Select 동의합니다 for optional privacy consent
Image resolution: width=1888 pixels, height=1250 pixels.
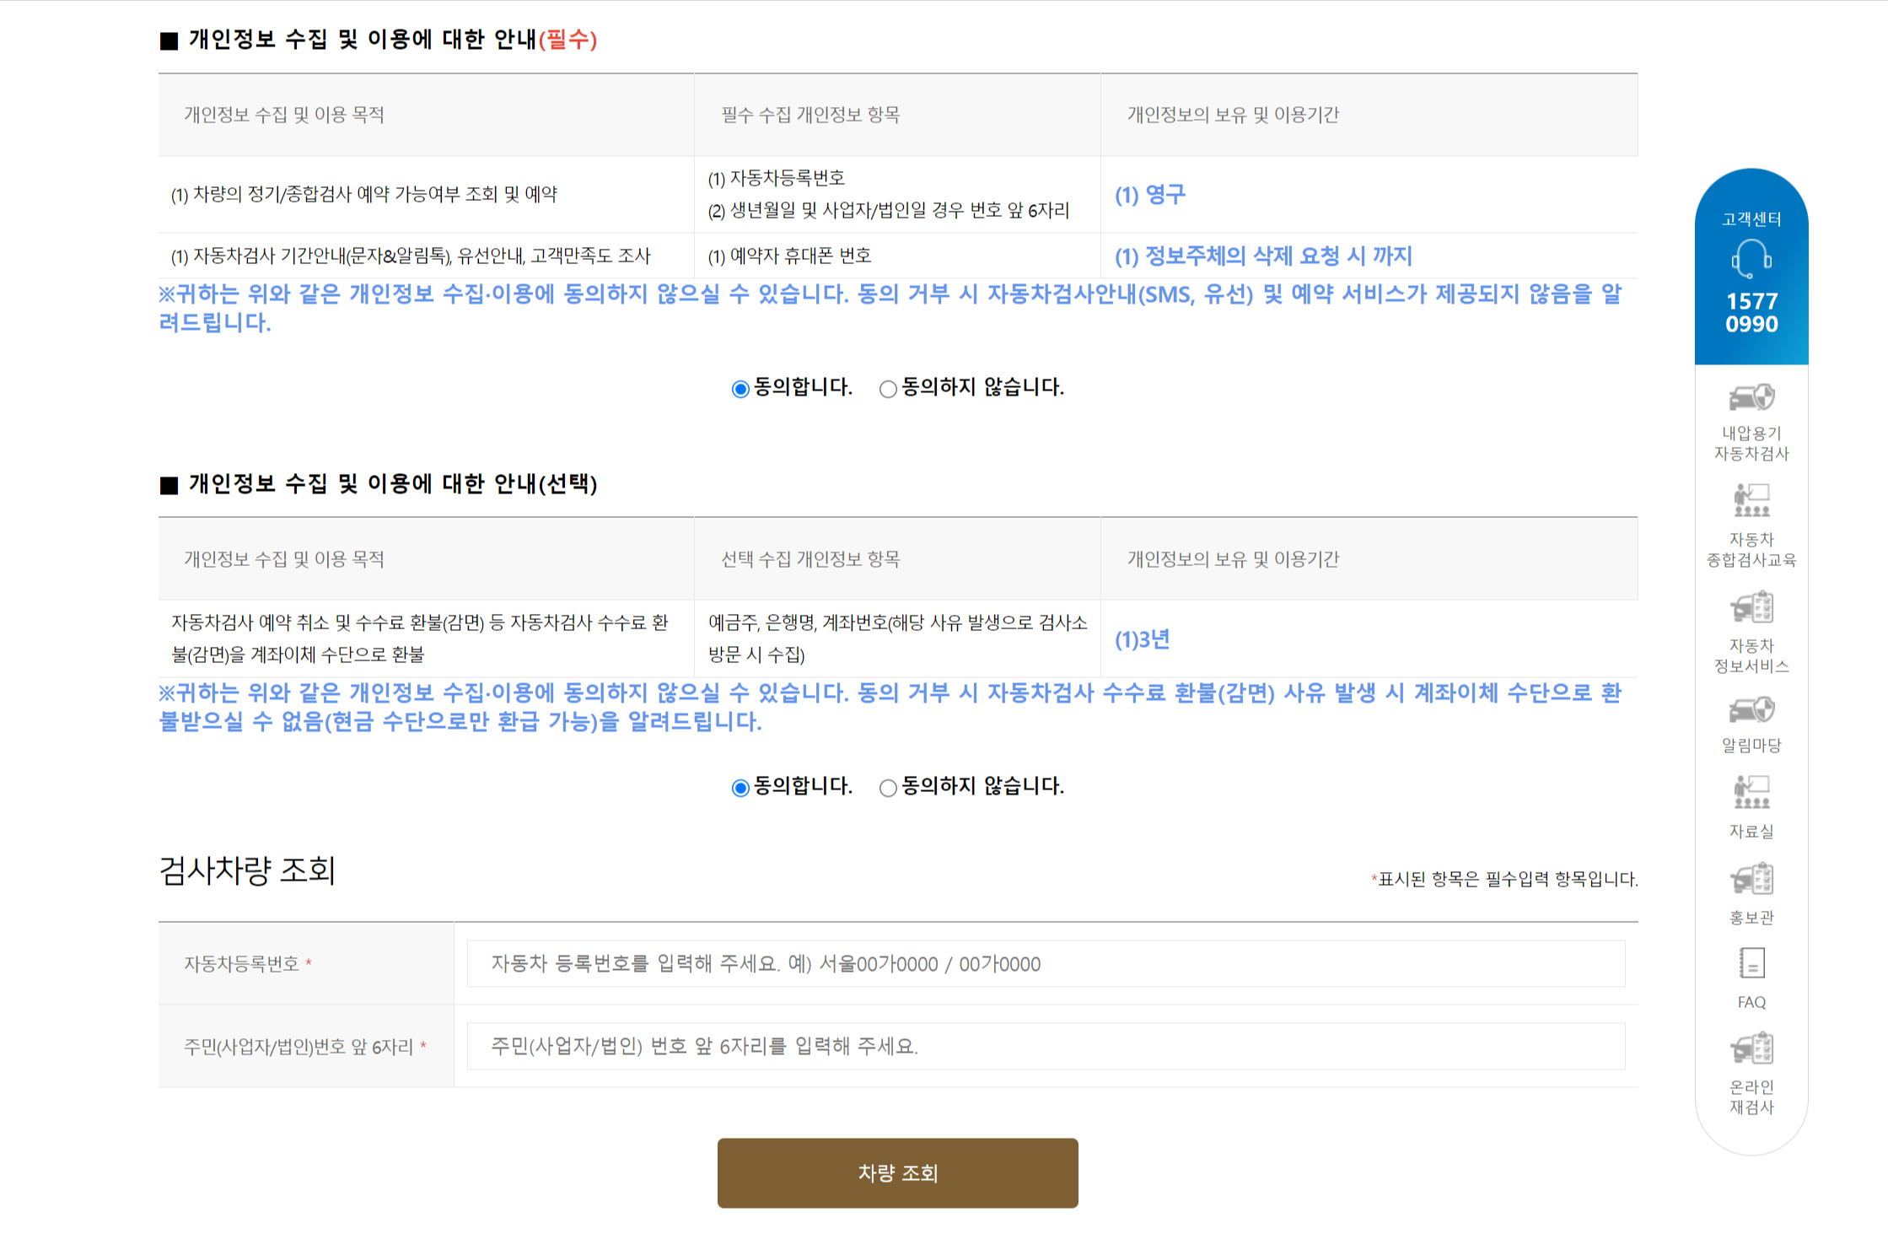(740, 788)
